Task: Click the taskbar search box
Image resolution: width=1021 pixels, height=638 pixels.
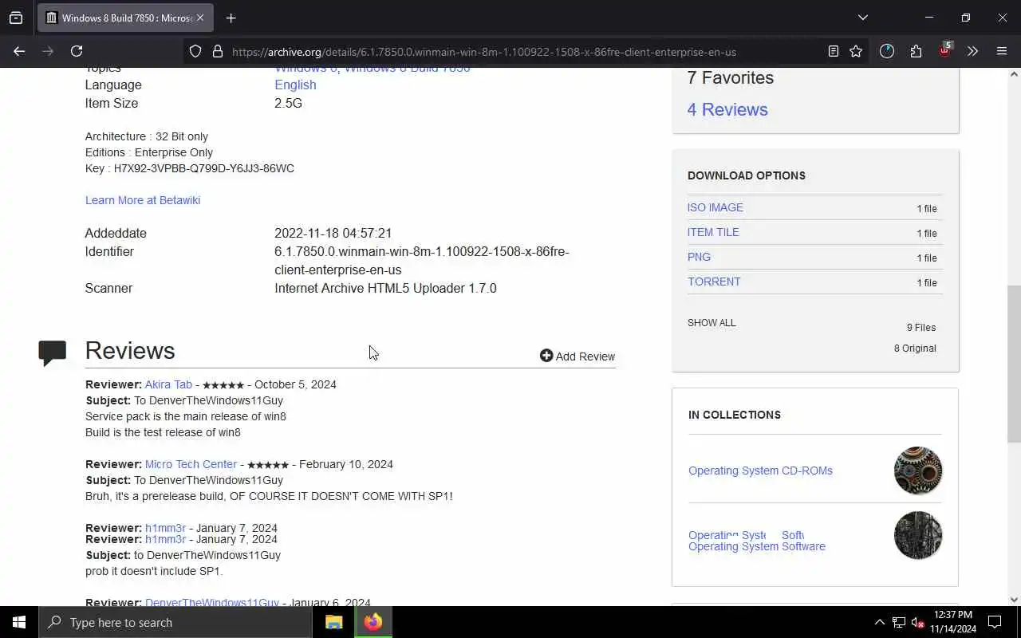Action: (175, 622)
